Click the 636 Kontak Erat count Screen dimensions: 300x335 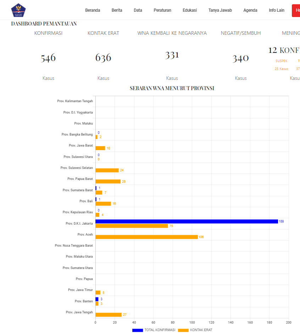[x=103, y=58]
